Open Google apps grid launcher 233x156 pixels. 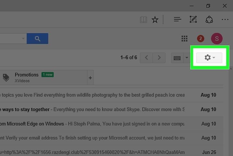[x=184, y=39]
